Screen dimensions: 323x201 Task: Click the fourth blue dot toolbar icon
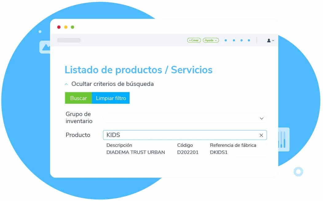249,40
